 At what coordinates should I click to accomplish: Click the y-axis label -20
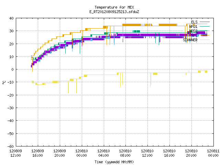[x=11, y=95]
